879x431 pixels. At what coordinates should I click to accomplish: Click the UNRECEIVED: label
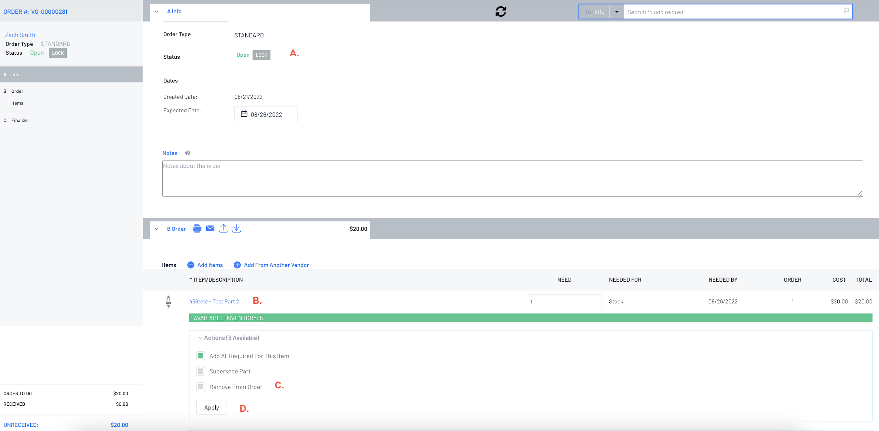point(21,425)
